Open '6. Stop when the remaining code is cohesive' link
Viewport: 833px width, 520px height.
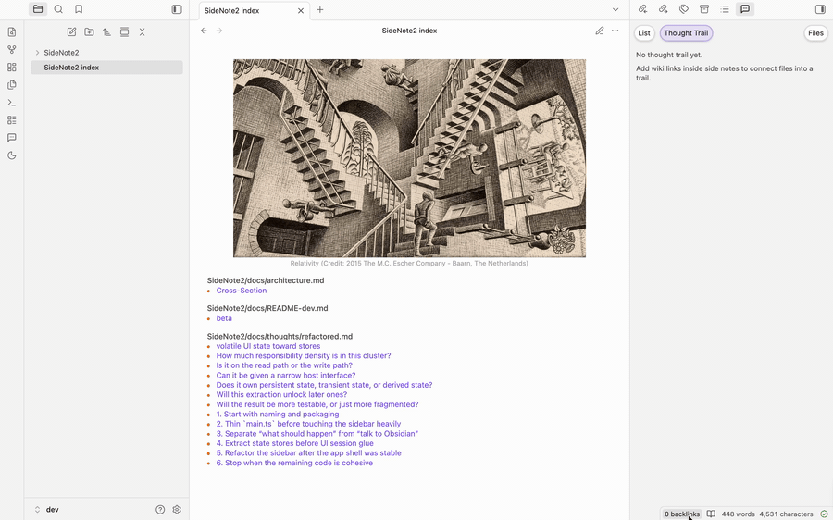[294, 464]
